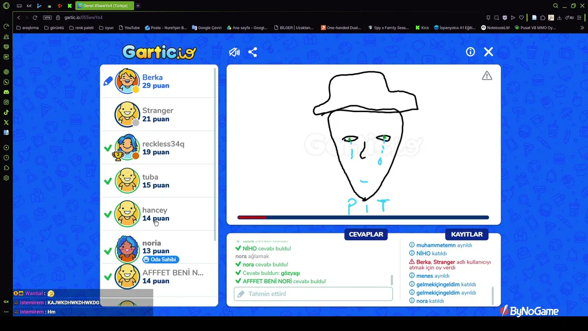Open the renk paleti bookmarks folder
The height and width of the screenshot is (331, 588).
pos(81,28)
